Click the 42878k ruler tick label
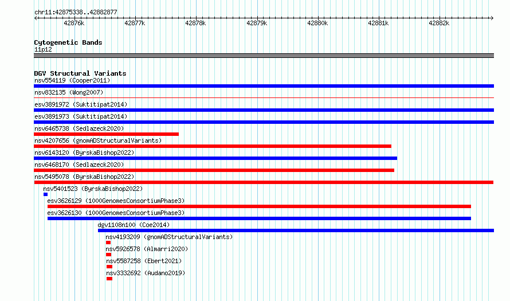The width and height of the screenshot is (510, 301). click(x=195, y=23)
